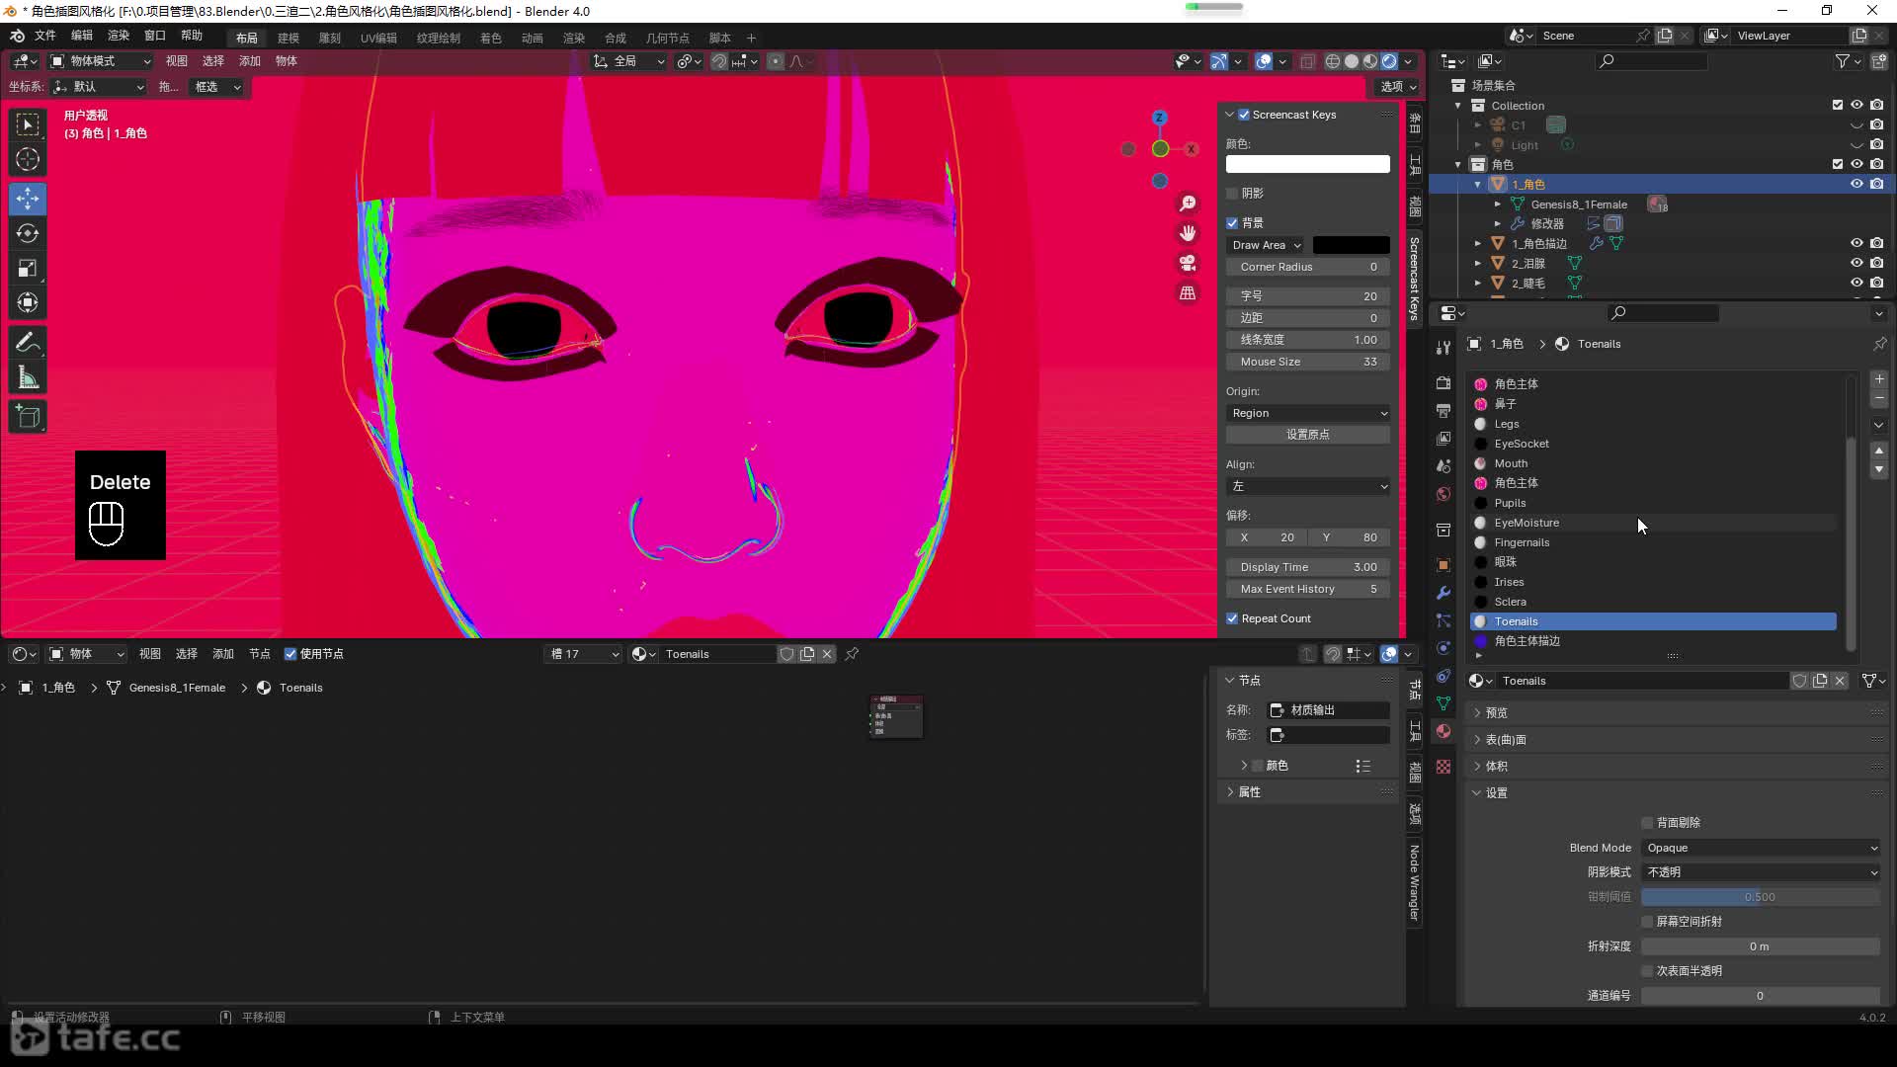The width and height of the screenshot is (1897, 1067).
Task: Activate the Move tool
Action: [x=28, y=199]
